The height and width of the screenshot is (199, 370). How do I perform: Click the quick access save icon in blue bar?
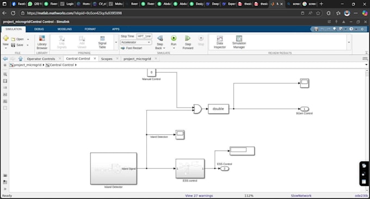tap(316, 29)
